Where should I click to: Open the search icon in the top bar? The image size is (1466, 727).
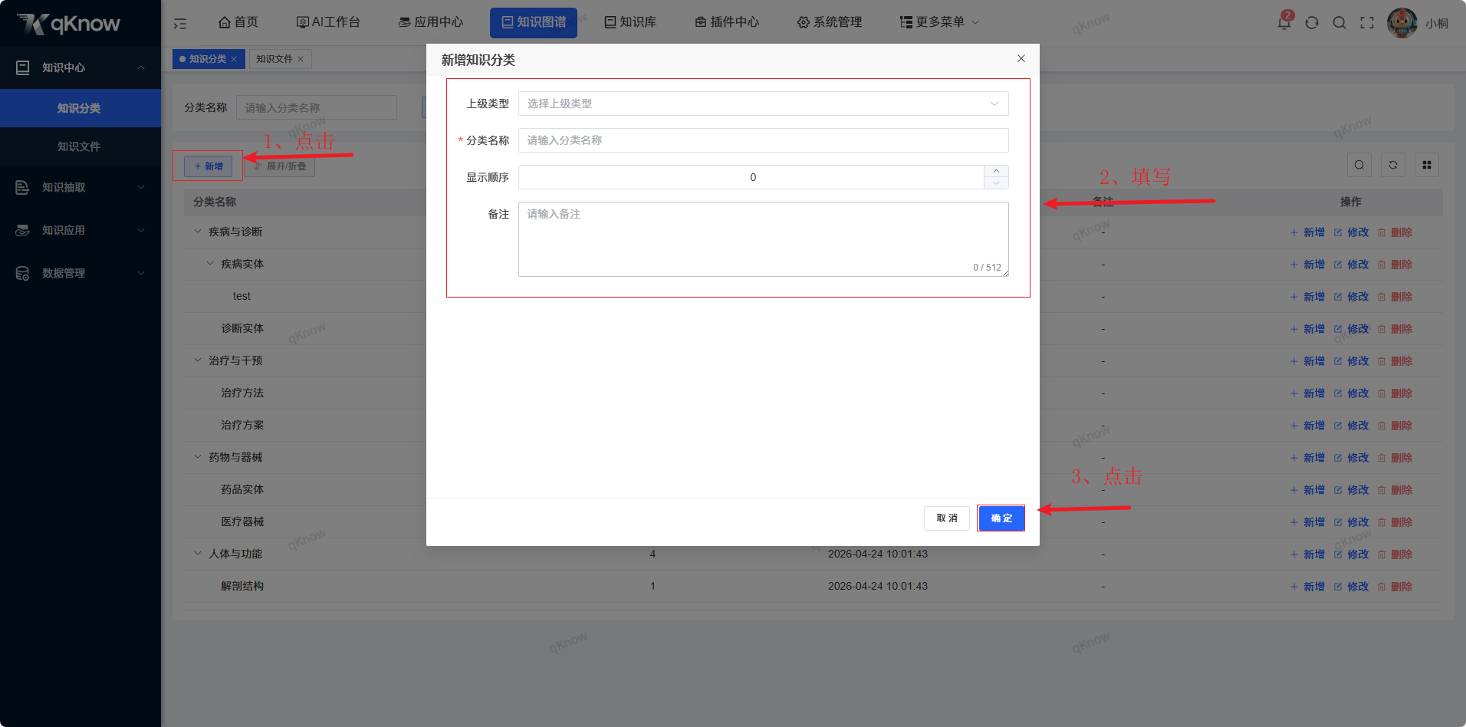pyautogui.click(x=1339, y=22)
